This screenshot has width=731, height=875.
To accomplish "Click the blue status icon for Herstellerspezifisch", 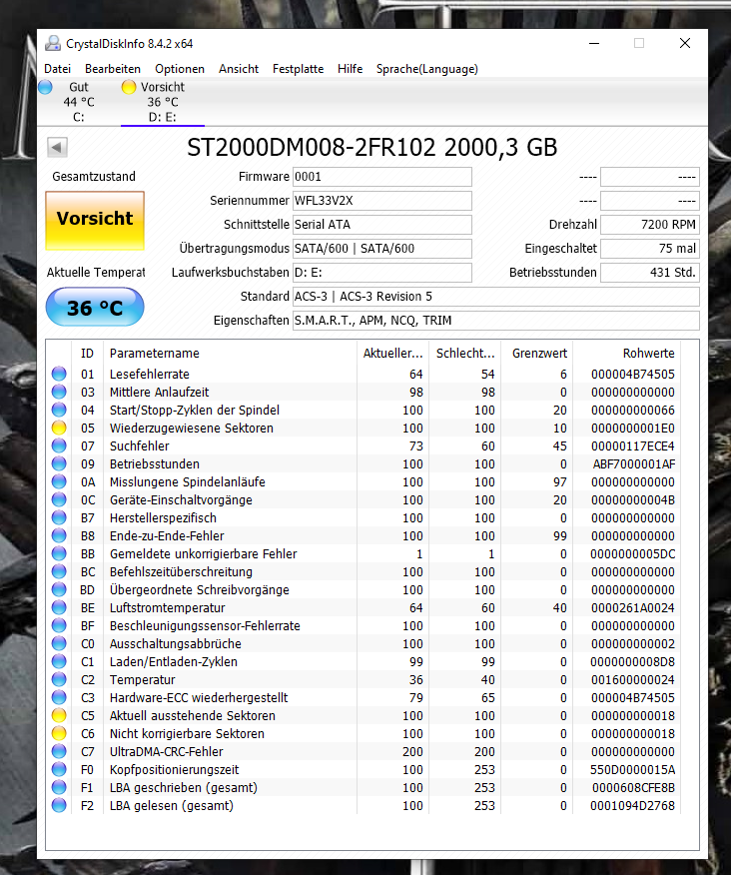I will coord(59,517).
